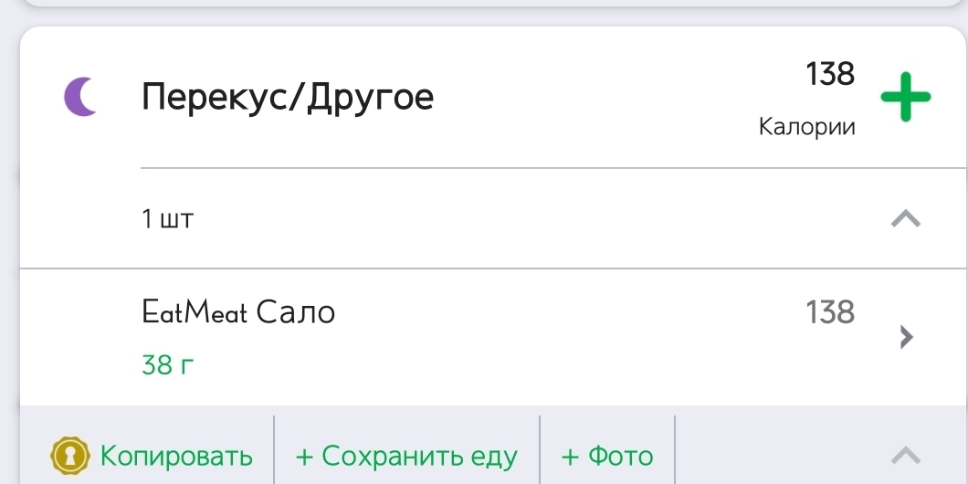968x484 pixels.
Task: Select the Копировать option
Action: coord(176,457)
